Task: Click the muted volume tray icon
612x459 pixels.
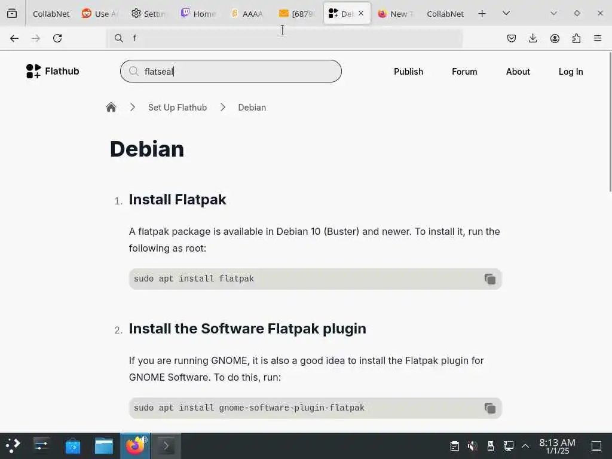Action: point(472,446)
